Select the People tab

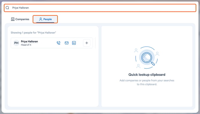pyautogui.click(x=45, y=19)
